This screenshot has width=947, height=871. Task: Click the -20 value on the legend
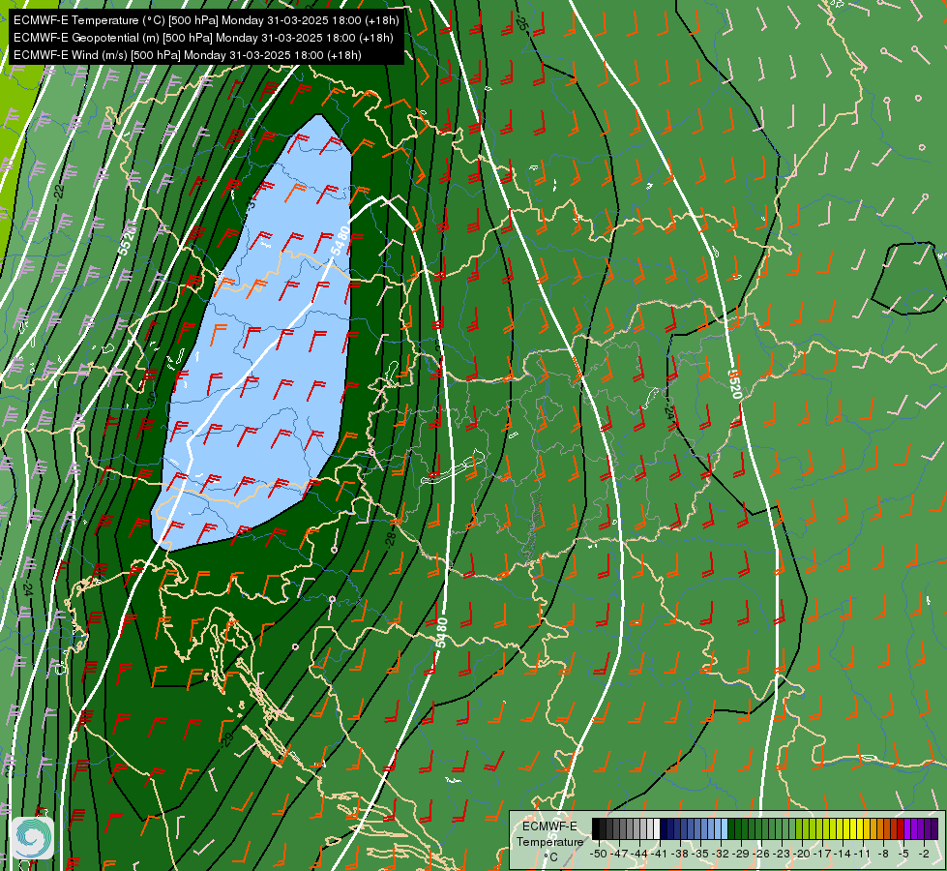(x=802, y=854)
